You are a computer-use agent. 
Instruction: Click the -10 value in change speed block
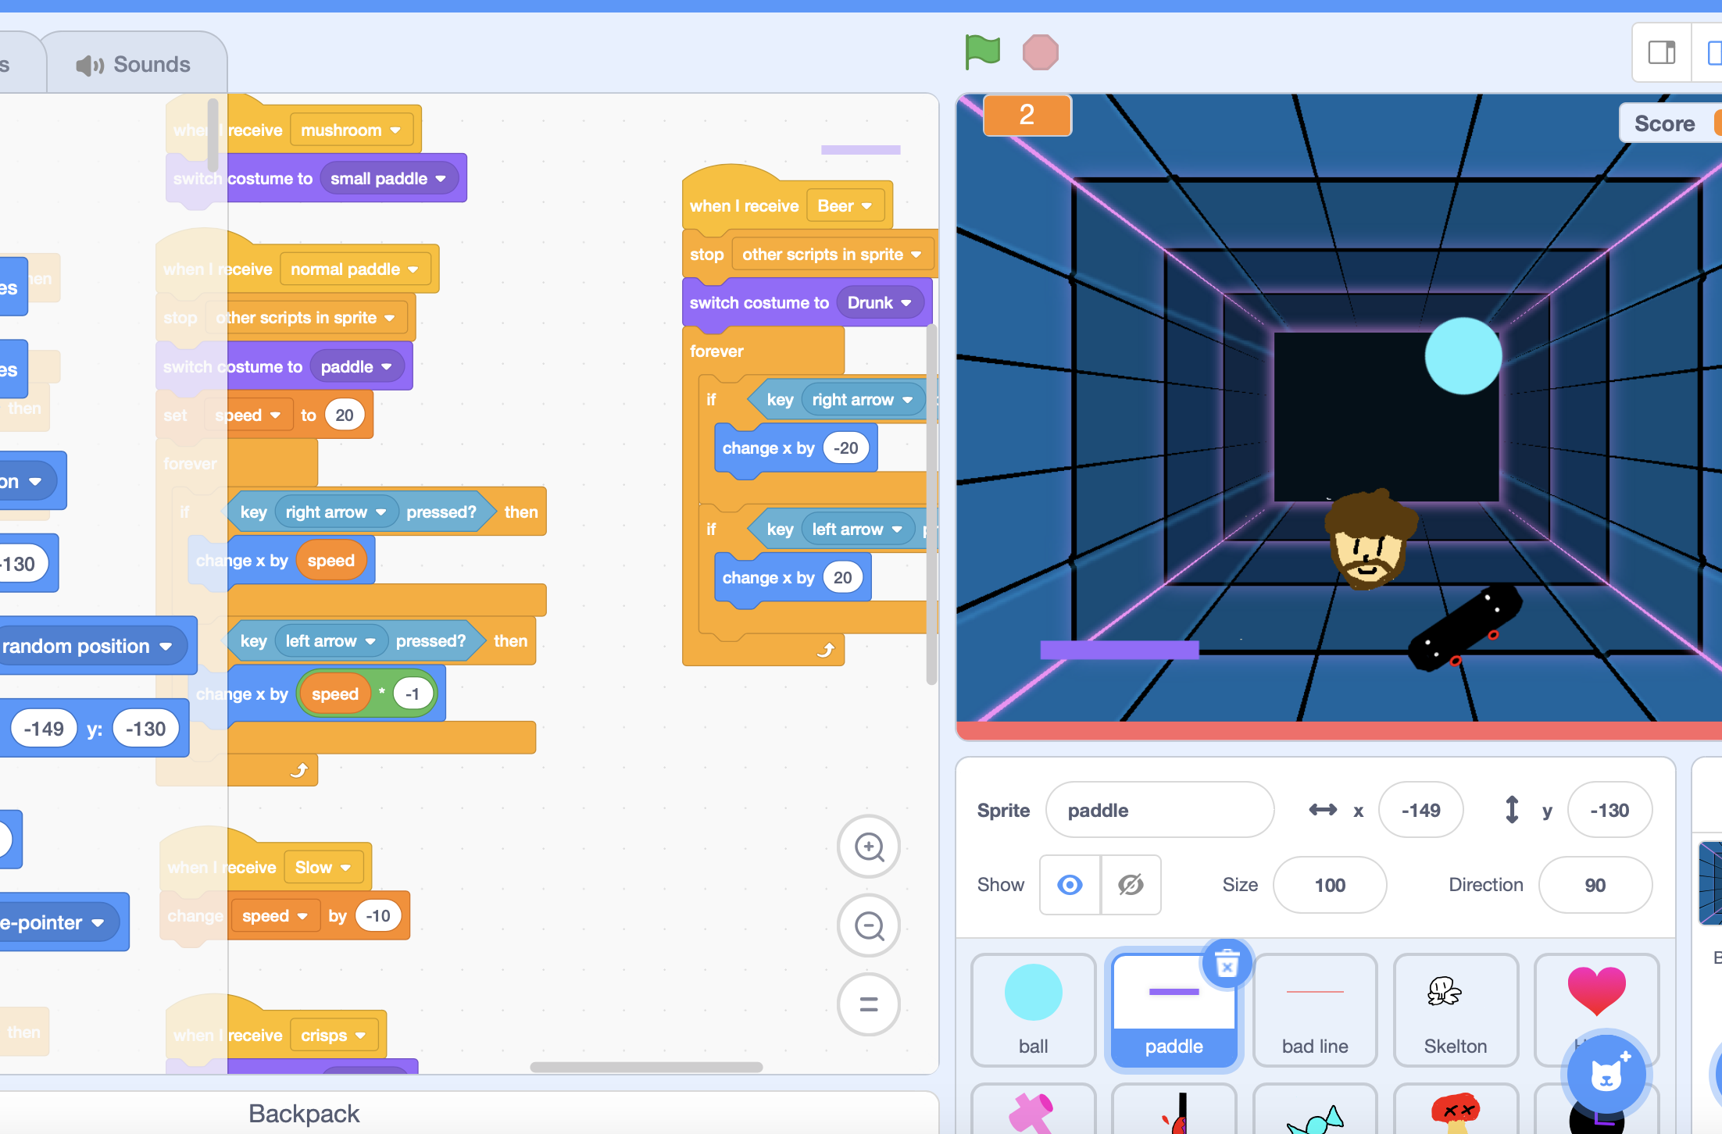point(378,916)
